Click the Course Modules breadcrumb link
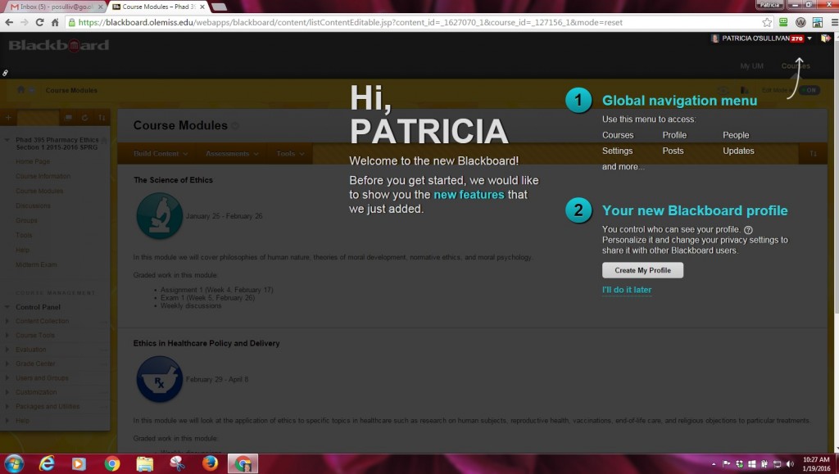 pyautogui.click(x=72, y=90)
